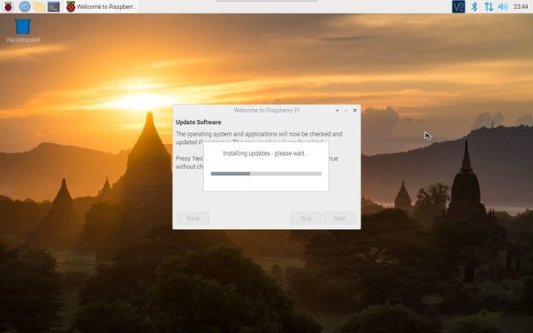Image resolution: width=533 pixels, height=333 pixels.
Task: Click the 'Welcome to Raspberry Pi' title bar
Action: pyautogui.click(x=266, y=111)
